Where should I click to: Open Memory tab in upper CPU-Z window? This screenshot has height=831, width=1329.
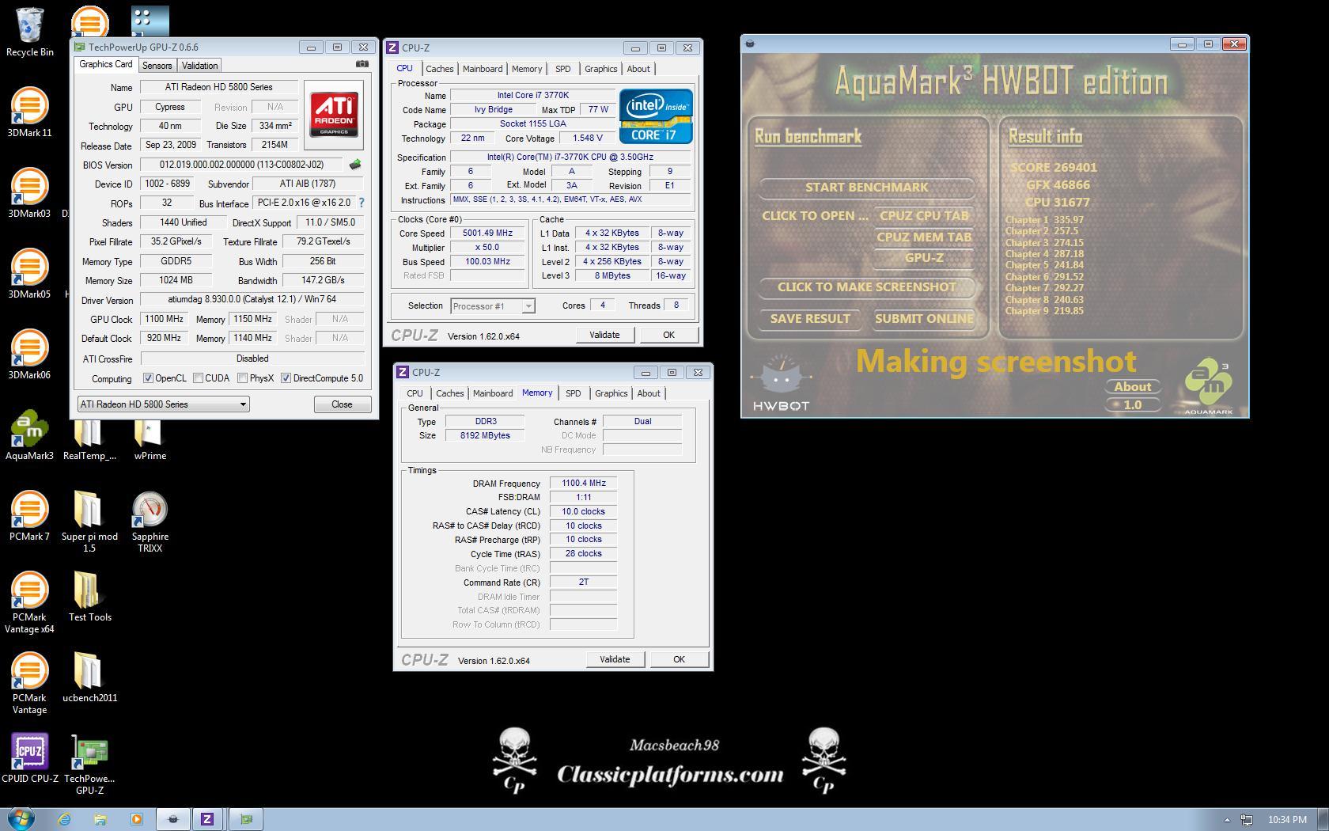527,69
